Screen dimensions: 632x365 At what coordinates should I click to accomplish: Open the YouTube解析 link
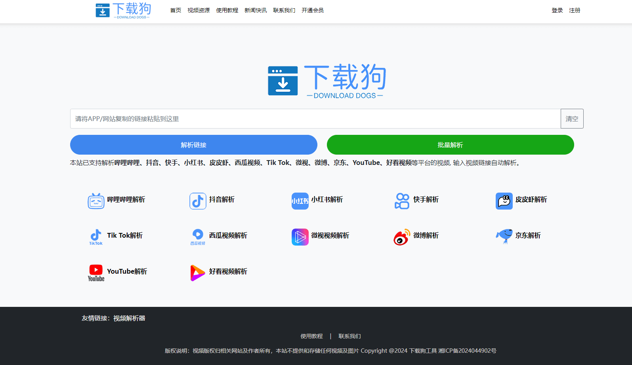click(127, 271)
